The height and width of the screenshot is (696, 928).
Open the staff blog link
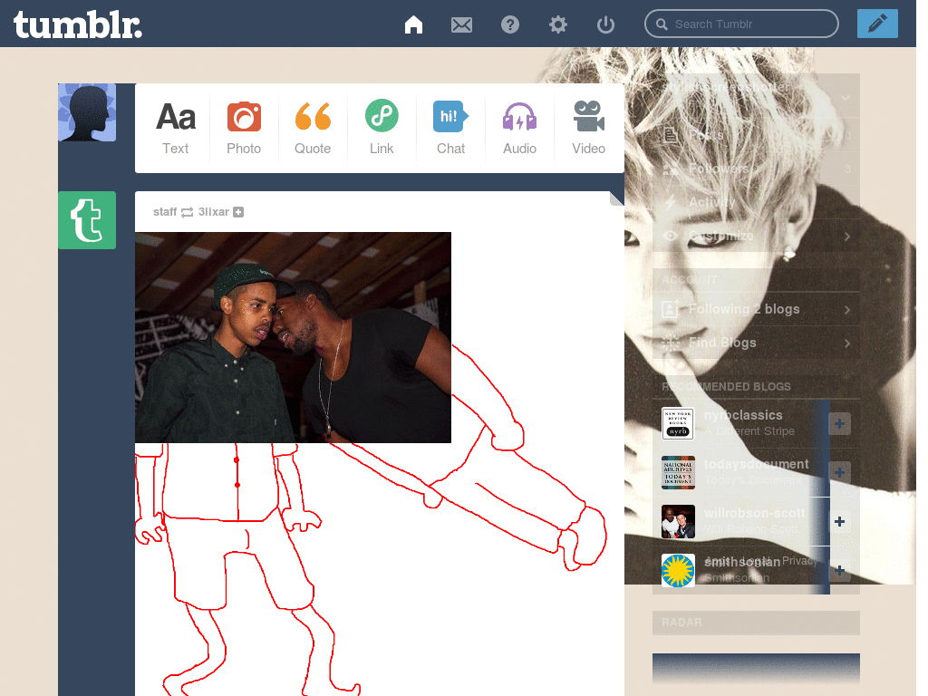click(x=165, y=212)
